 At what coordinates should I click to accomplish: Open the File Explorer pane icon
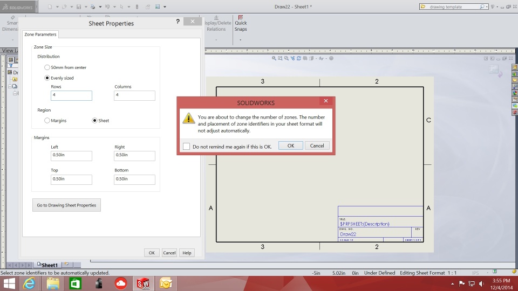tap(515, 80)
